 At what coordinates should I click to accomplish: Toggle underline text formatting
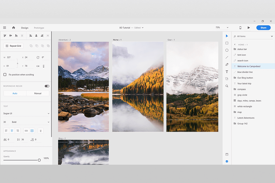[41, 131]
